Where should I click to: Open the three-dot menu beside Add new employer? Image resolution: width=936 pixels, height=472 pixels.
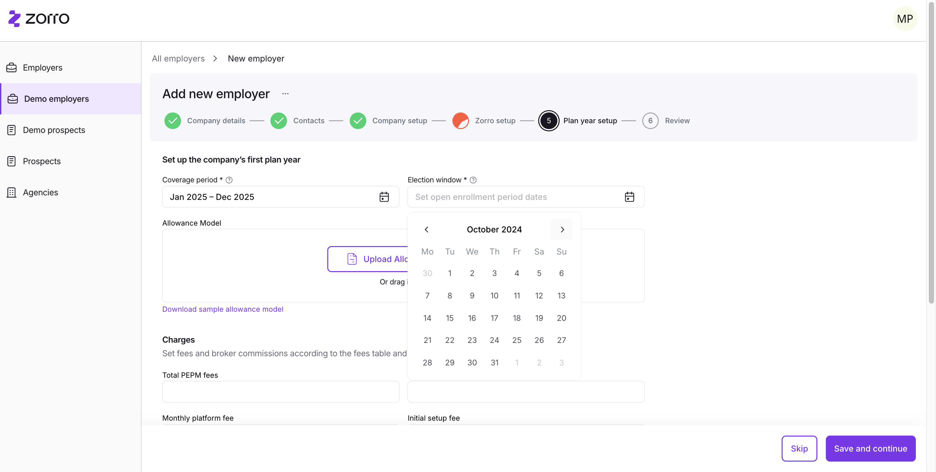[285, 94]
